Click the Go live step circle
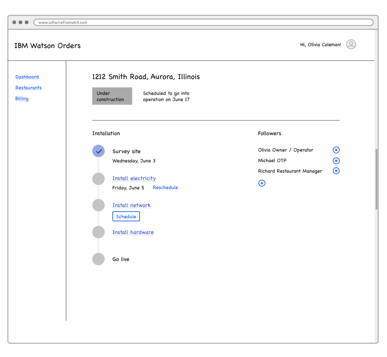 (98, 259)
